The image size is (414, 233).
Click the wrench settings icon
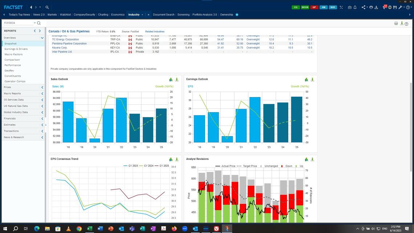(400, 7)
